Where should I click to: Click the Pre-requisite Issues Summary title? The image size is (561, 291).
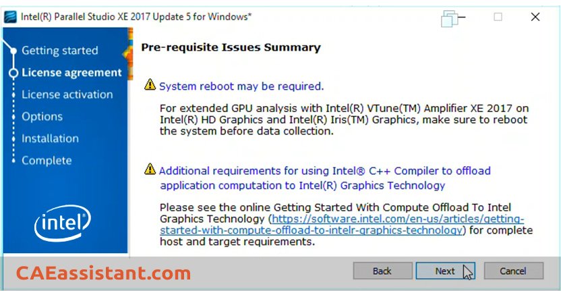pyautogui.click(x=231, y=47)
